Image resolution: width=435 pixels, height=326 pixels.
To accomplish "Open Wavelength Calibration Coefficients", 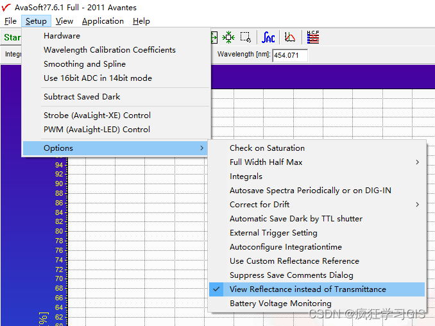I will point(116,50).
